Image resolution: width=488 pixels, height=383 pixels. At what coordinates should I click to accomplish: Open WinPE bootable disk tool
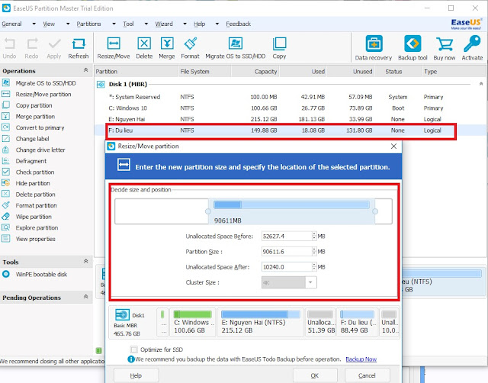pos(41,275)
